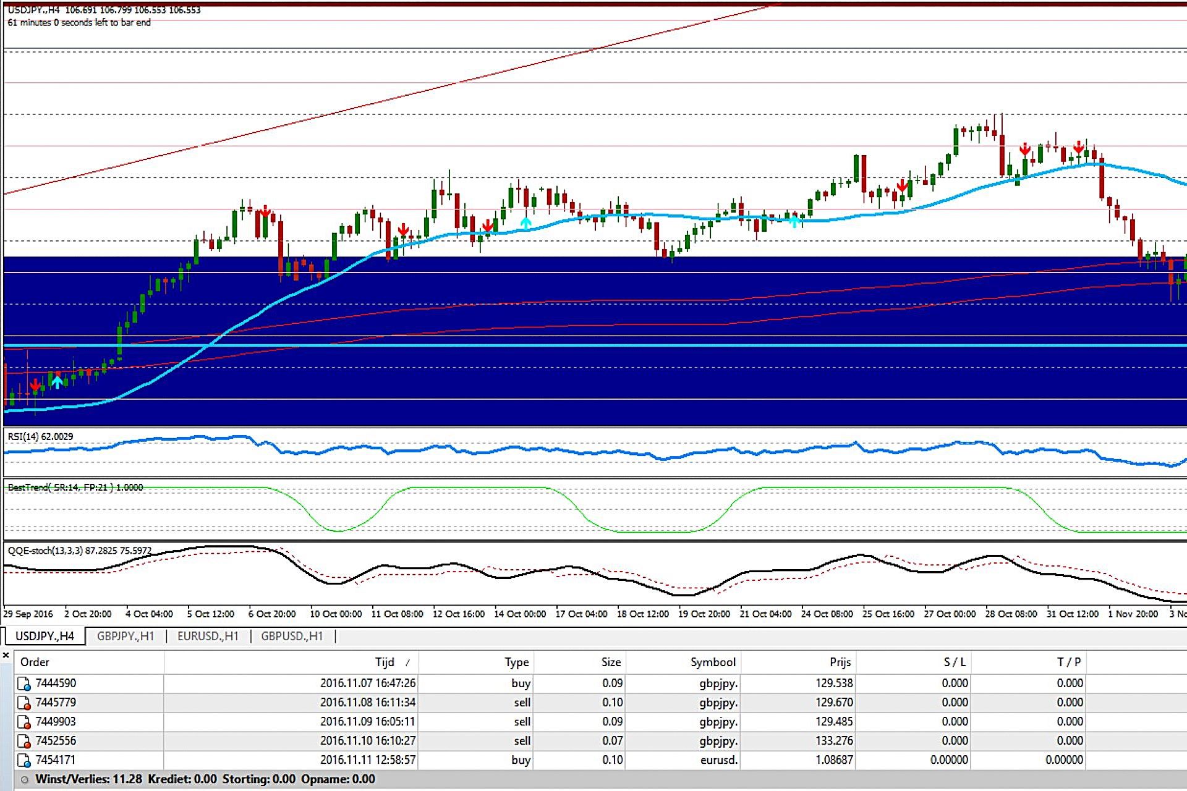Click the order icon for order 7454171

click(24, 760)
